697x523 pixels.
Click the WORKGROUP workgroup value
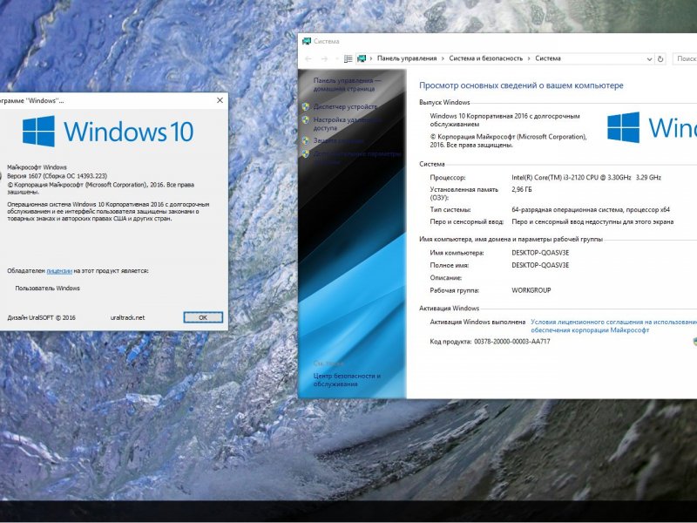(531, 290)
